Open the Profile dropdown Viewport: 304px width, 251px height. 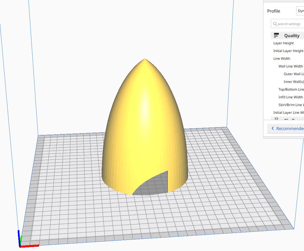pyautogui.click(x=300, y=11)
